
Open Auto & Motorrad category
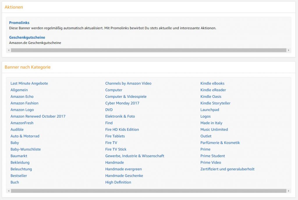25,136
